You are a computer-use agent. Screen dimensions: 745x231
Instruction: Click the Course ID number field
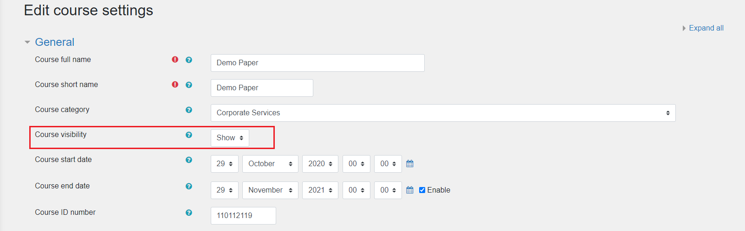click(243, 216)
